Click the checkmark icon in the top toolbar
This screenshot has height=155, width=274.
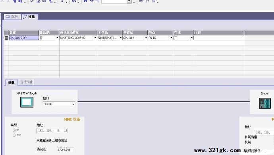(x=32, y=1)
